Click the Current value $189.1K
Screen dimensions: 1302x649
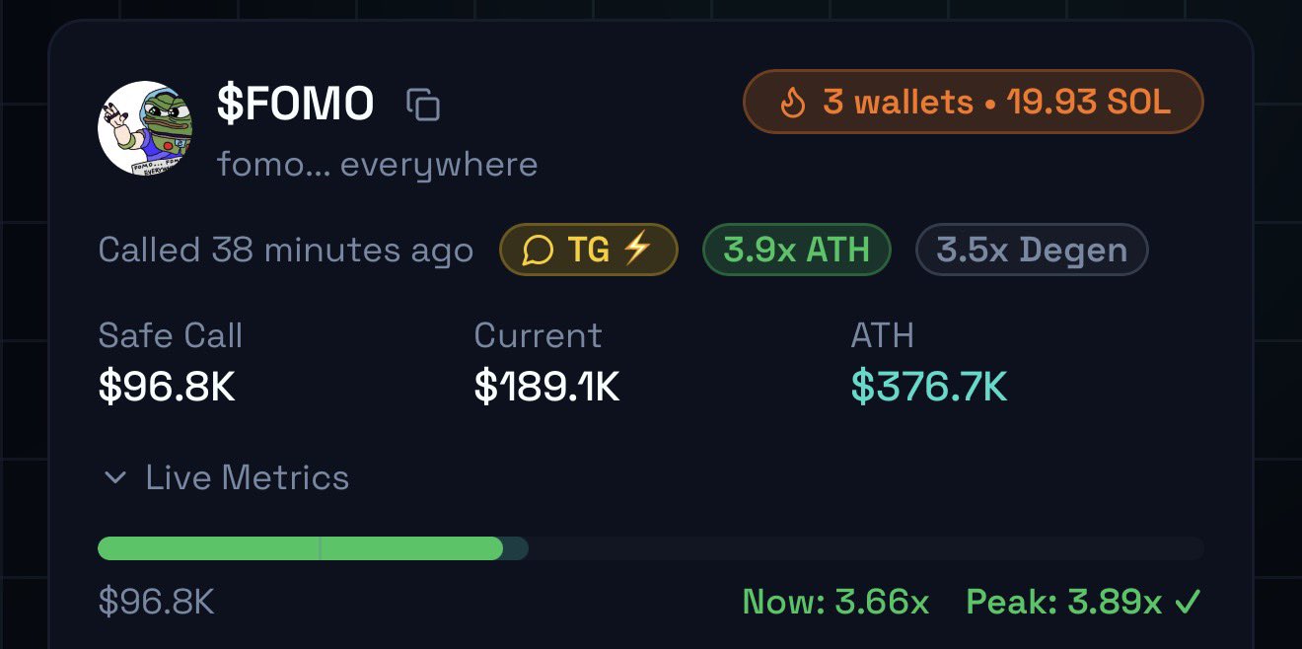(x=546, y=388)
